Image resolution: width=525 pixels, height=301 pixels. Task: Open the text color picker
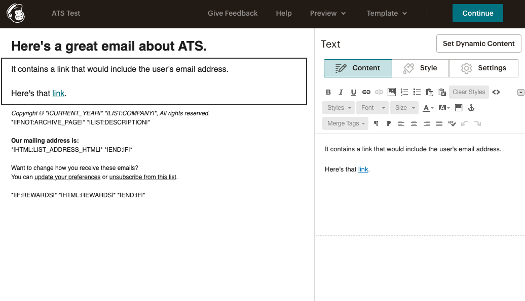click(x=428, y=108)
